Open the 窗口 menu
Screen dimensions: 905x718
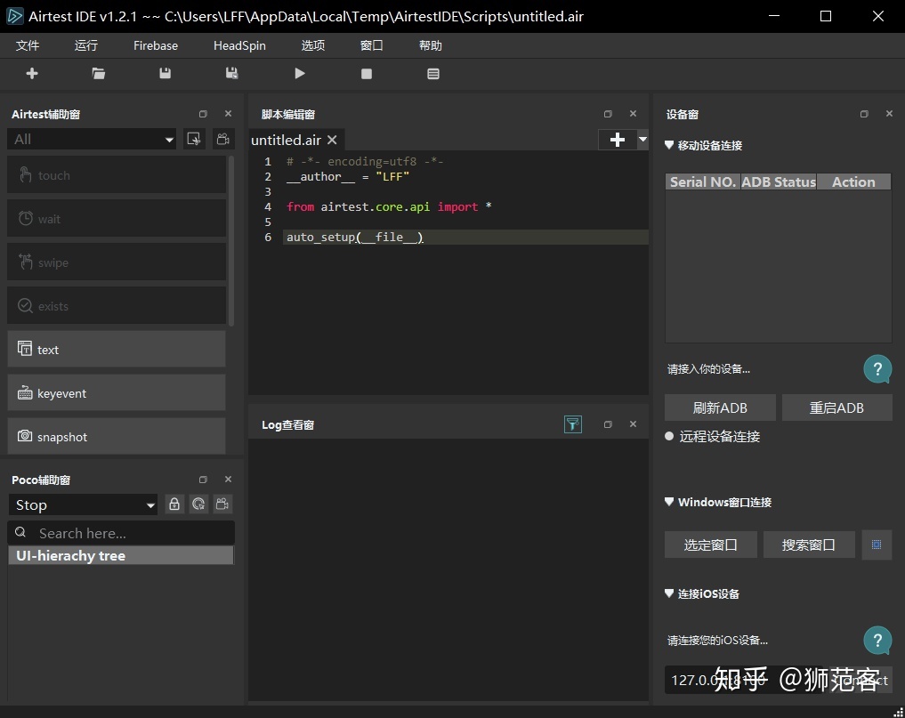click(x=372, y=45)
